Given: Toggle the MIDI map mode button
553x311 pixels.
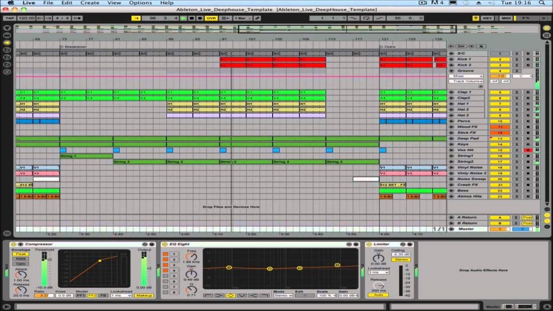Looking at the screenshot, I should pyautogui.click(x=506, y=18).
